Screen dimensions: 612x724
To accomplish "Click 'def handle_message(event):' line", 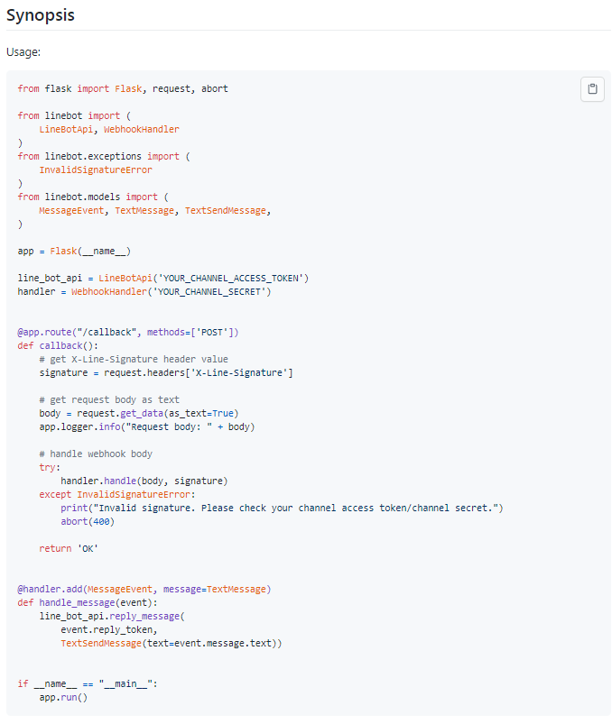I will tap(88, 602).
